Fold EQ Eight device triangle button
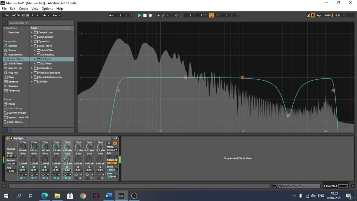The height and width of the screenshot is (201, 357). (11, 138)
